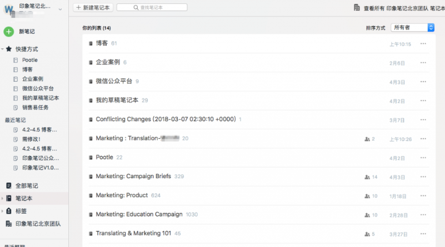The width and height of the screenshot is (445, 247).
Task: Select 全部笔记 in the sidebar
Action: pyautogui.click(x=27, y=186)
